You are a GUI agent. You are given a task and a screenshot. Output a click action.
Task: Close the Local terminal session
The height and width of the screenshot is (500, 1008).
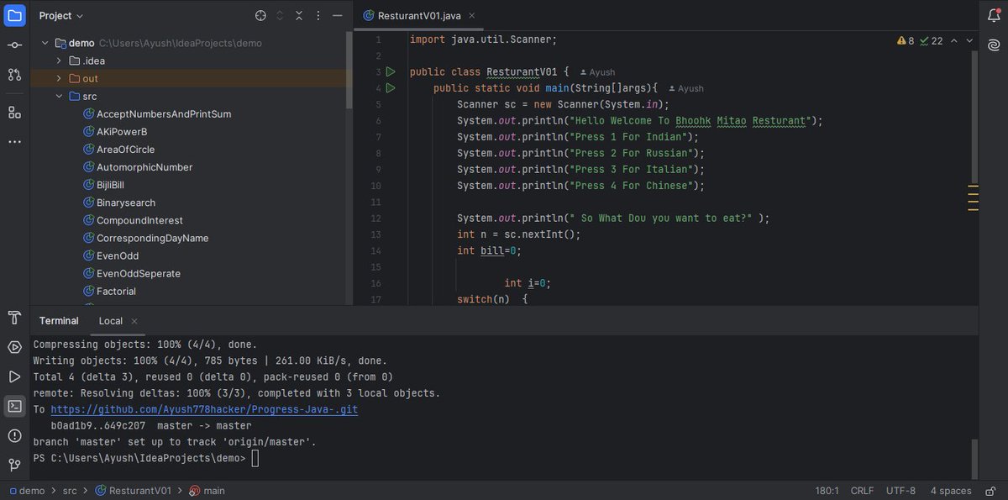tap(134, 321)
